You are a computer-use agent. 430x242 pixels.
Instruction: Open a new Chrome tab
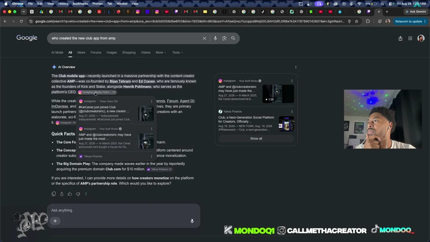click(387, 12)
